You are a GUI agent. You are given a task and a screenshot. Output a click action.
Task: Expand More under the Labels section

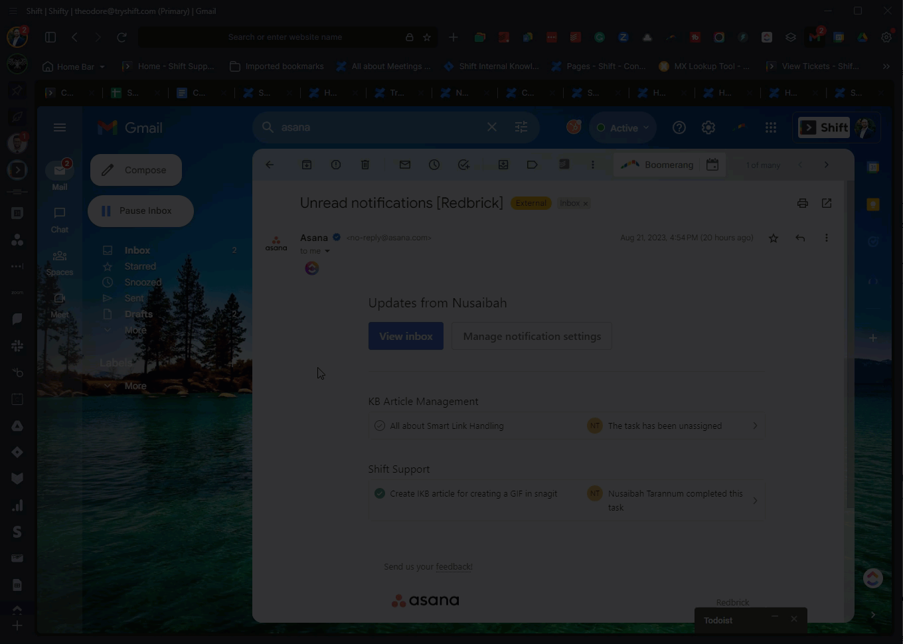pyautogui.click(x=135, y=386)
